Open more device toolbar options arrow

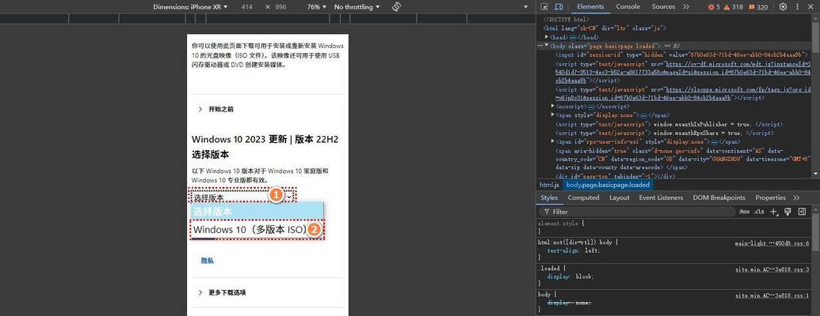click(x=526, y=7)
